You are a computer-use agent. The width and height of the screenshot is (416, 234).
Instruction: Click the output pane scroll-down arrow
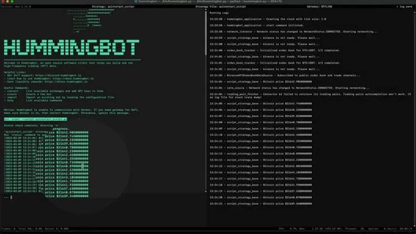tap(205, 191)
